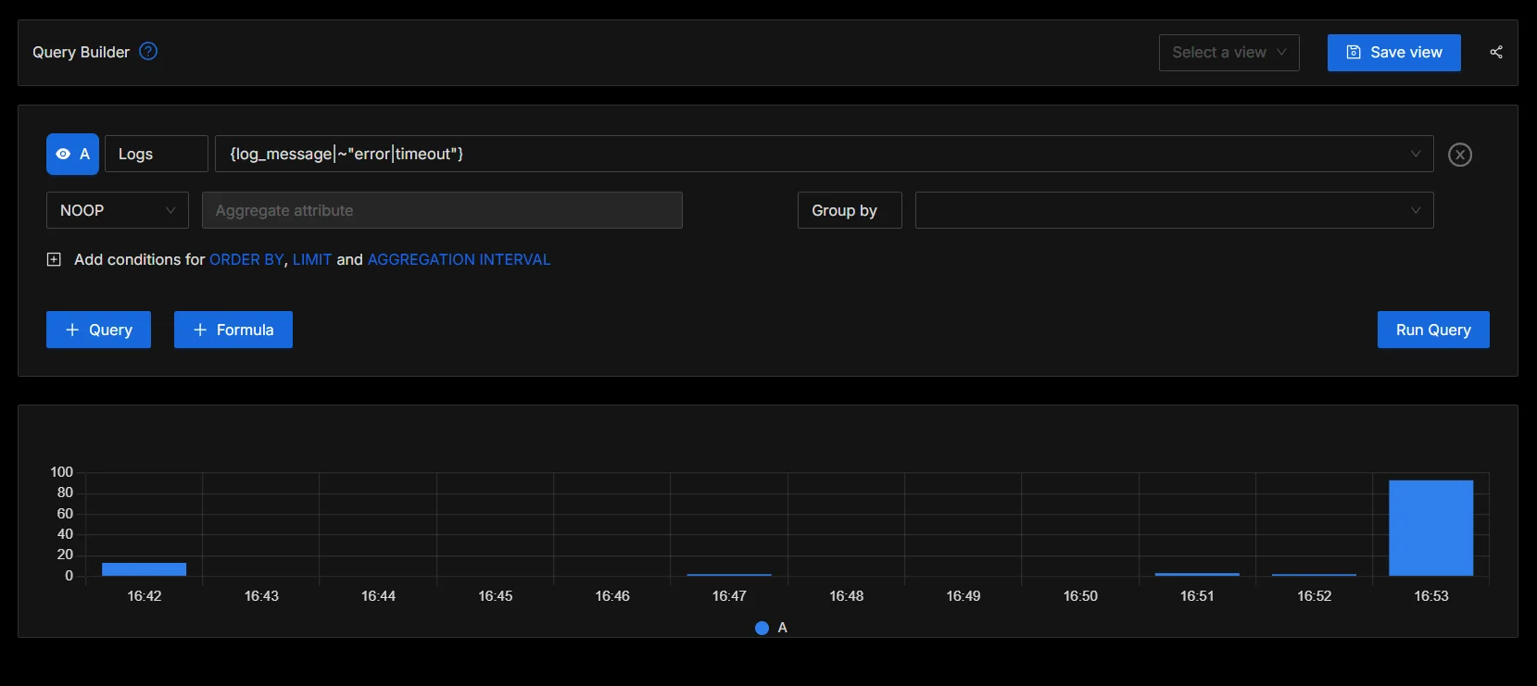
Task: Click the small bar at 16:51
Action: pyautogui.click(x=1197, y=574)
